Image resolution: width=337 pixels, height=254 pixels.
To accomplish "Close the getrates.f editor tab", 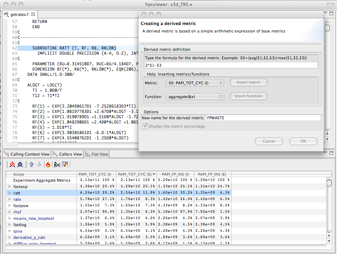I will 33,14.
